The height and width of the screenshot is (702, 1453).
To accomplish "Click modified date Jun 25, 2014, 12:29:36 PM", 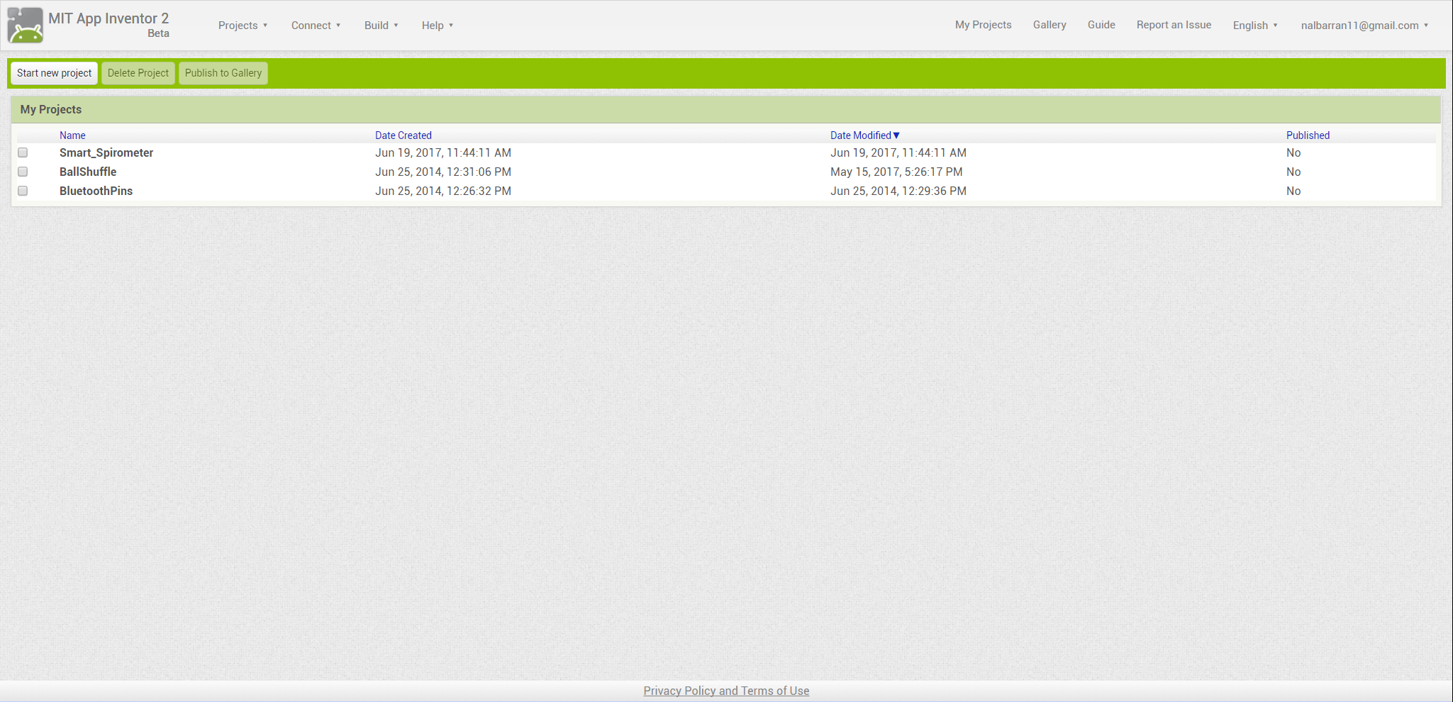I will [898, 191].
